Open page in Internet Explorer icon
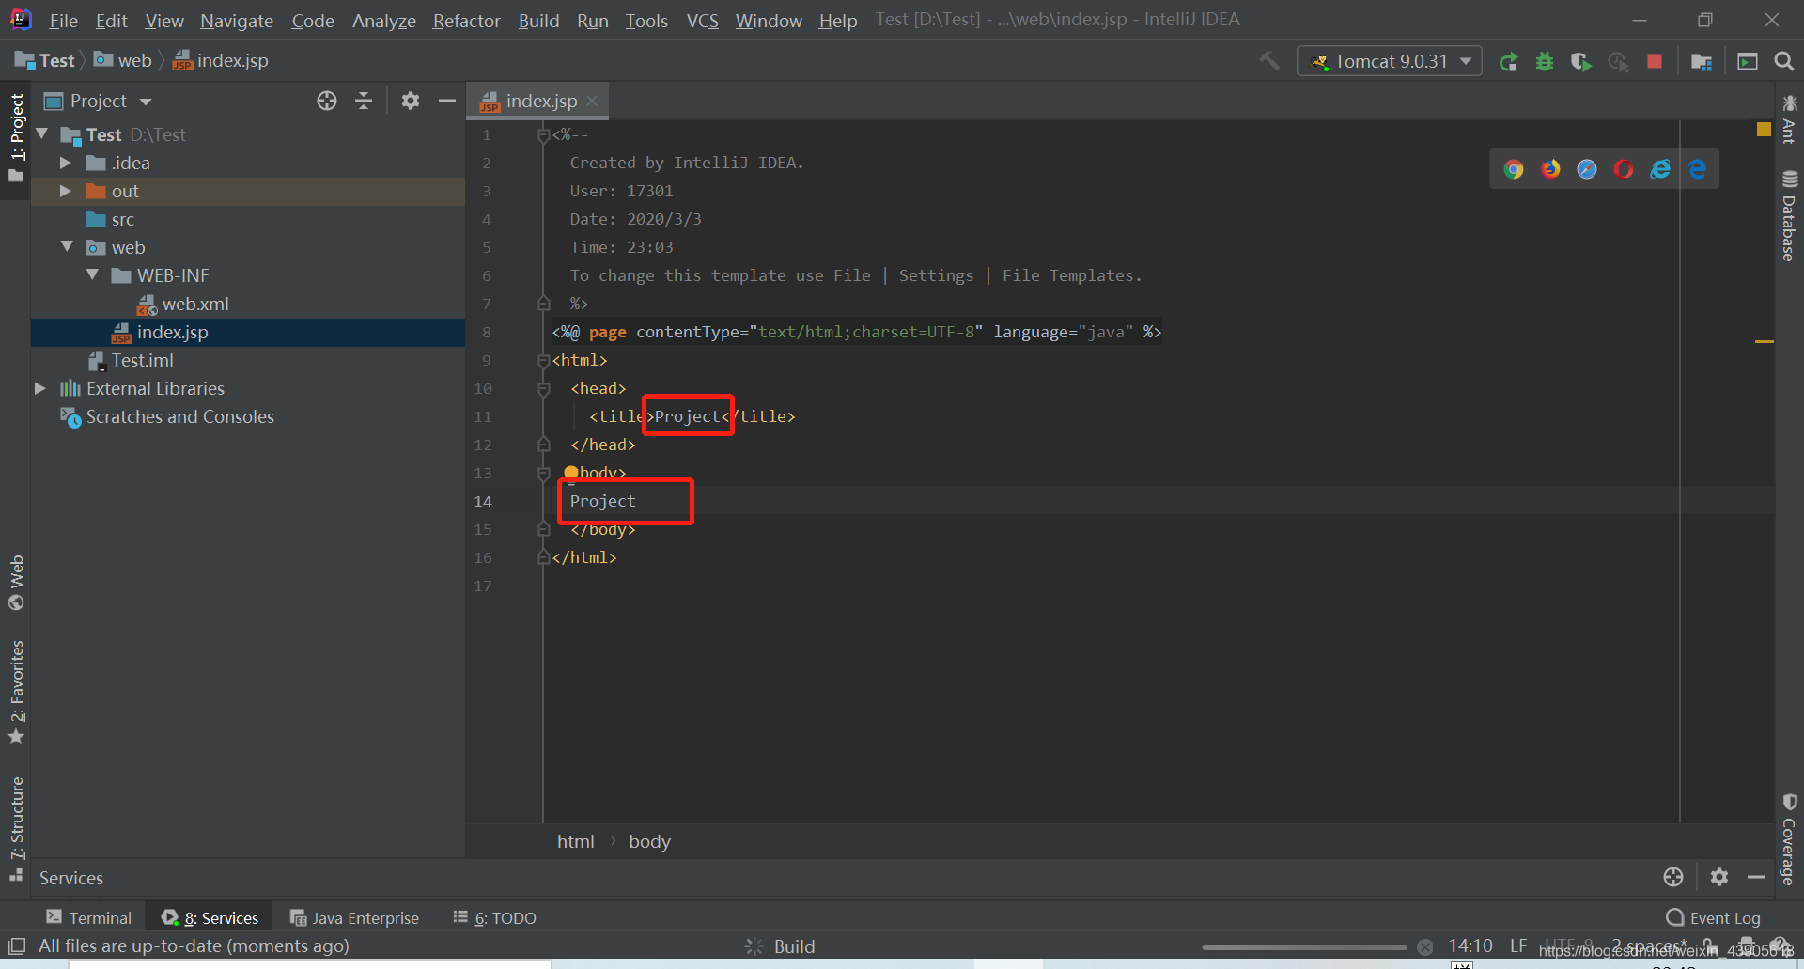 1660,169
